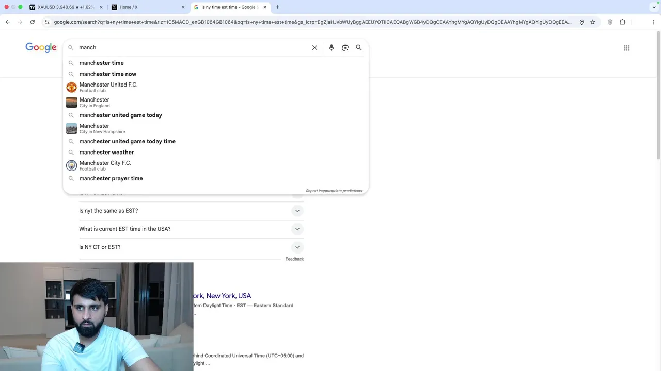The image size is (661, 371).
Task: Go forward using browser forward arrow
Action: (x=20, y=22)
